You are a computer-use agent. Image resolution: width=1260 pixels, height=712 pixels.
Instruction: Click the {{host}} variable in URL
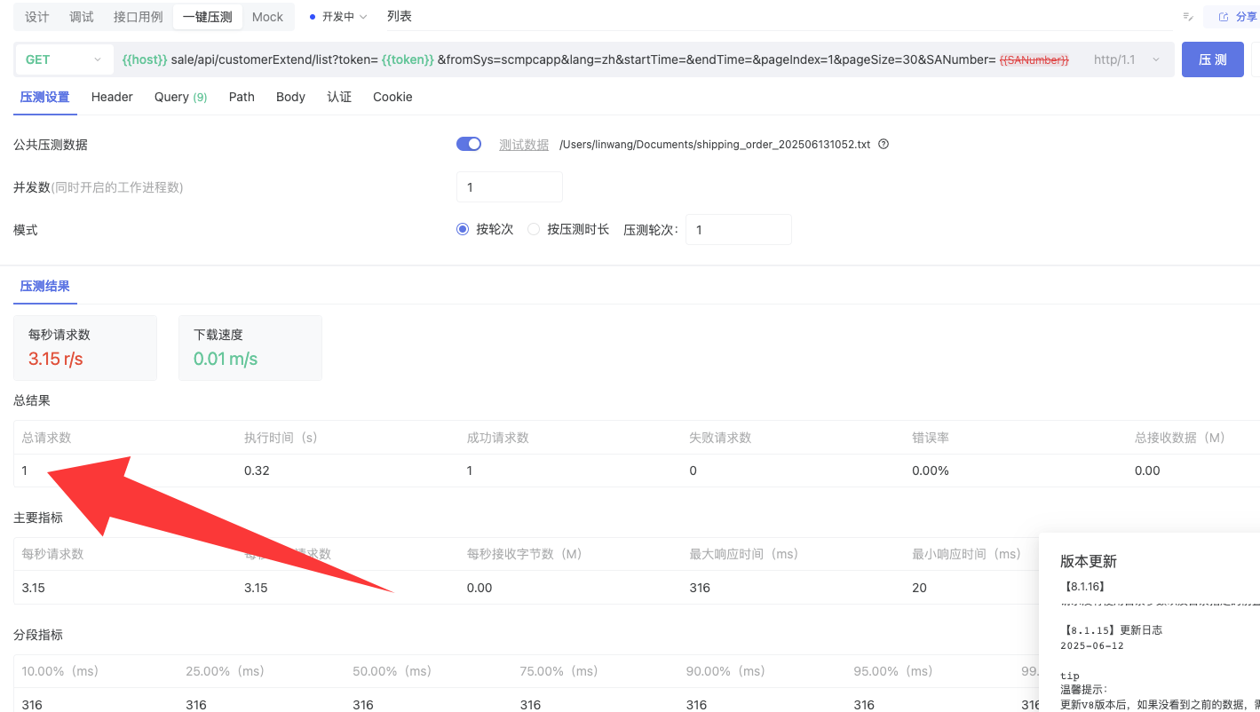[145, 59]
